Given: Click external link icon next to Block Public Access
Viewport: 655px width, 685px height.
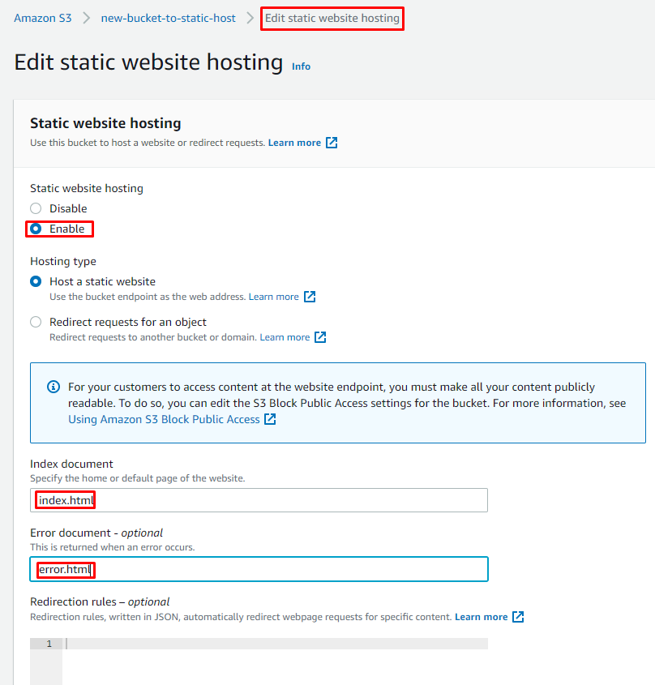Looking at the screenshot, I should point(271,419).
